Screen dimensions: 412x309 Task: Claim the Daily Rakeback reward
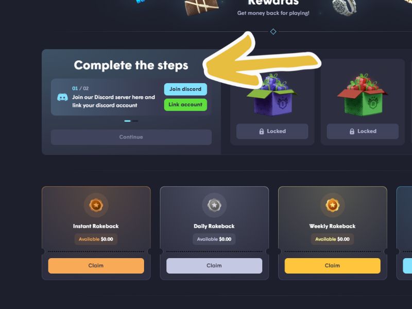[214, 266]
